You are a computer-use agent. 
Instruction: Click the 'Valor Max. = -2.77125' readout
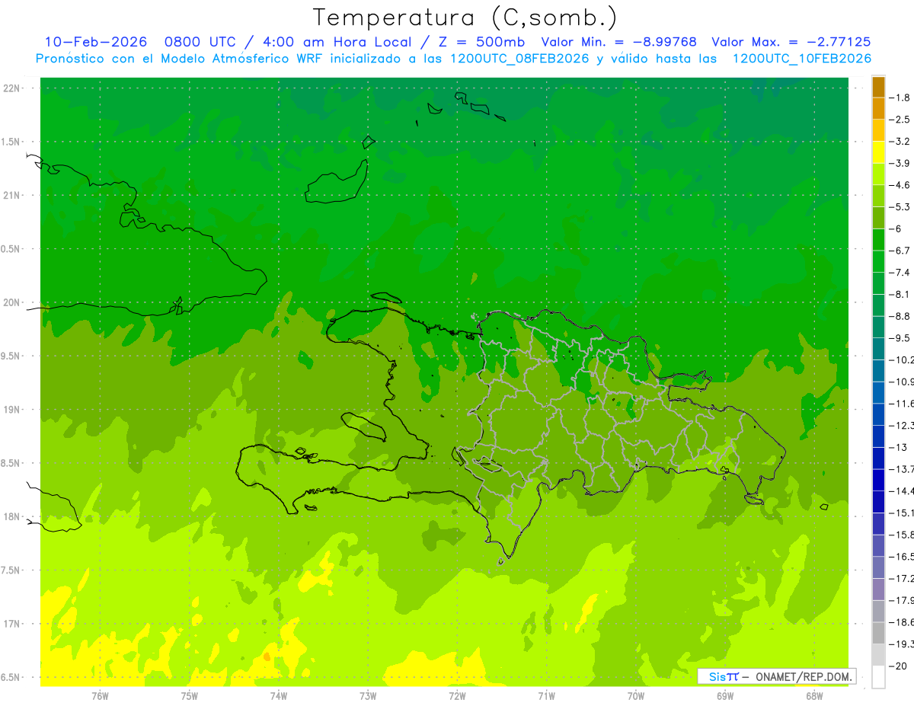pos(791,42)
